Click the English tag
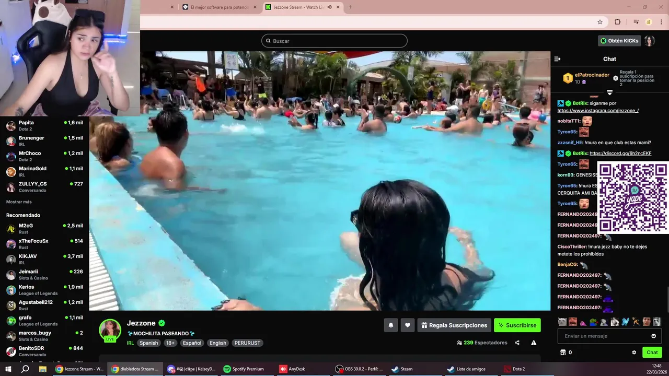Screen dimensions: 669x376 [218, 343]
